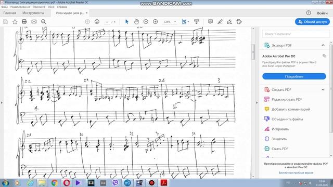Add a sticky note comment
The image size is (333, 187).
coord(210,22)
